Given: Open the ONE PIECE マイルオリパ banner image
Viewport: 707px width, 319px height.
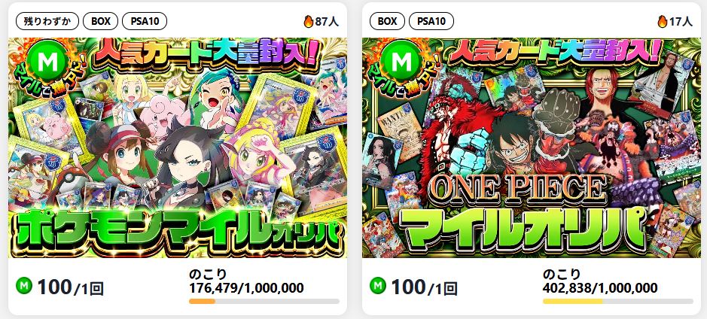Looking at the screenshot, I should tap(532, 147).
